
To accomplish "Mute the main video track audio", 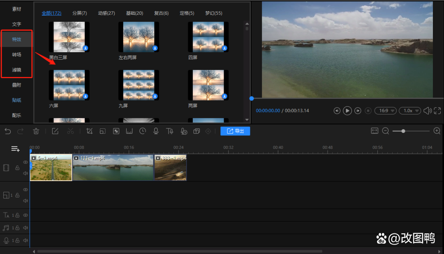I will 25,173.
